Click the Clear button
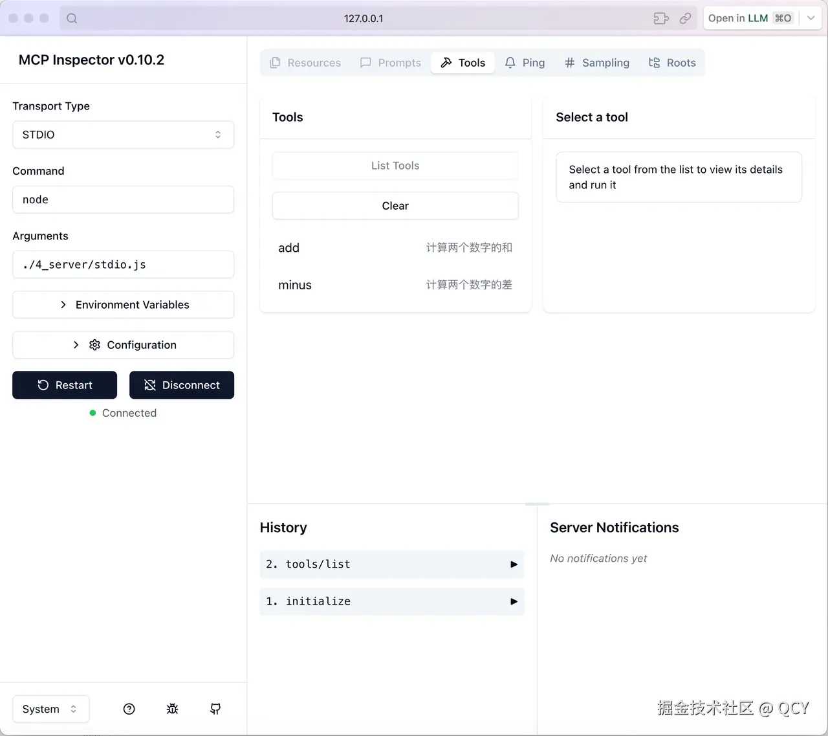The height and width of the screenshot is (736, 828). click(395, 206)
